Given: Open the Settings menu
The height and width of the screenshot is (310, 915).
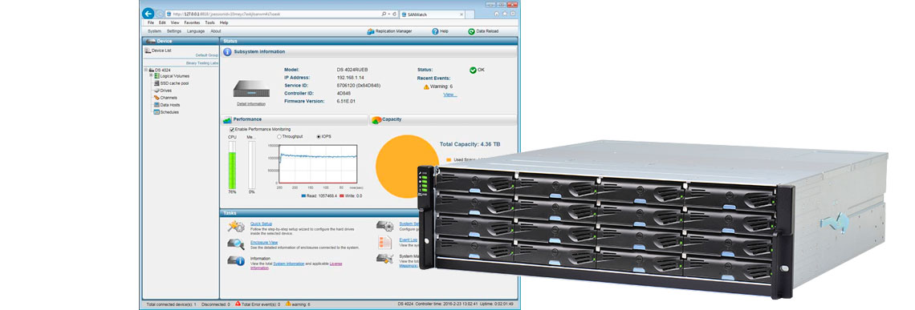Looking at the screenshot, I should point(174,31).
